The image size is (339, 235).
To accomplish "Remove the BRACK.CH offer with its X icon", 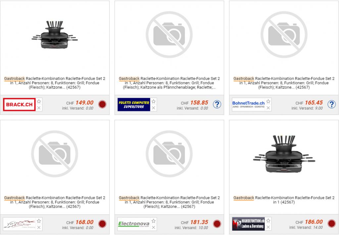I will pos(39,108).
